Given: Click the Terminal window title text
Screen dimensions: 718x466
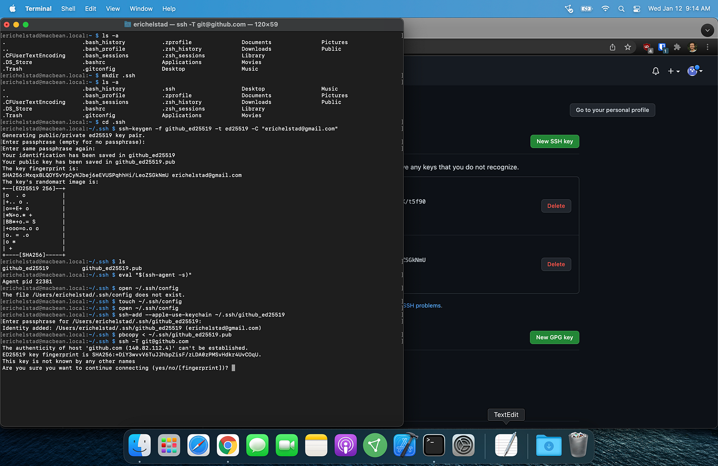Looking at the screenshot, I should click(205, 24).
